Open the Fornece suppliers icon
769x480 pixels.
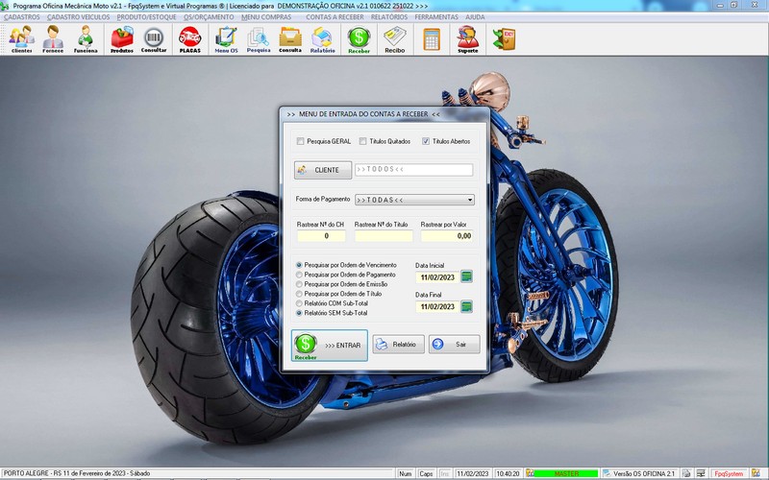coord(53,39)
